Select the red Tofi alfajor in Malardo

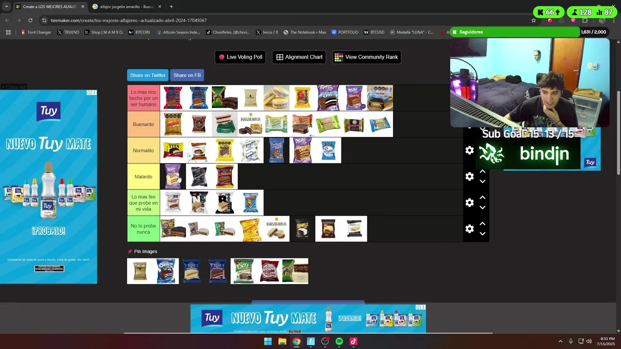pos(225,176)
